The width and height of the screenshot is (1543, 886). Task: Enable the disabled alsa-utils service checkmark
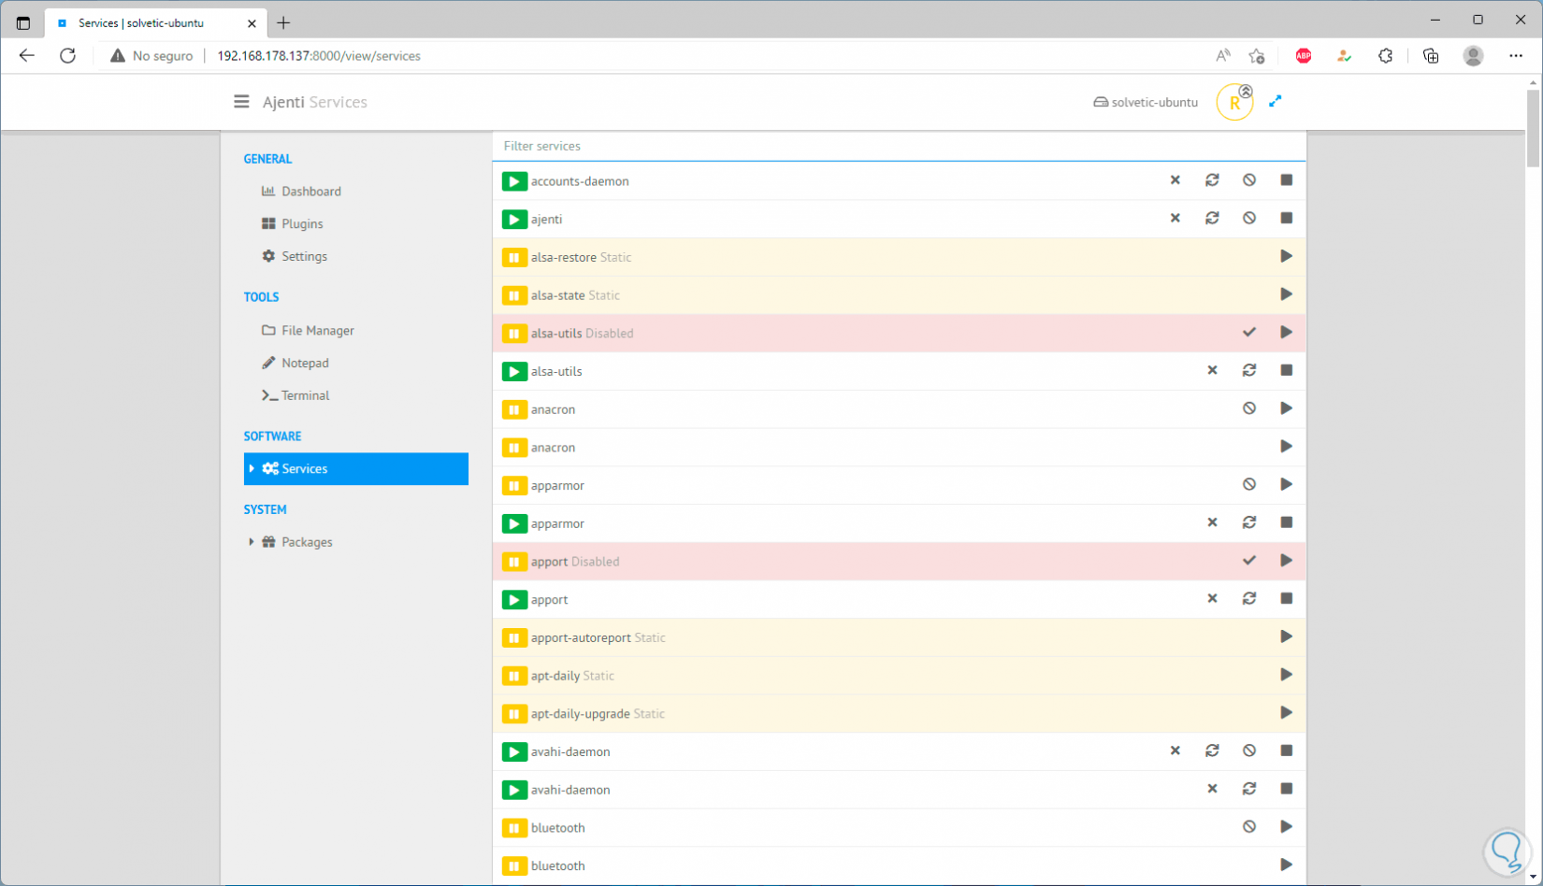point(1249,333)
